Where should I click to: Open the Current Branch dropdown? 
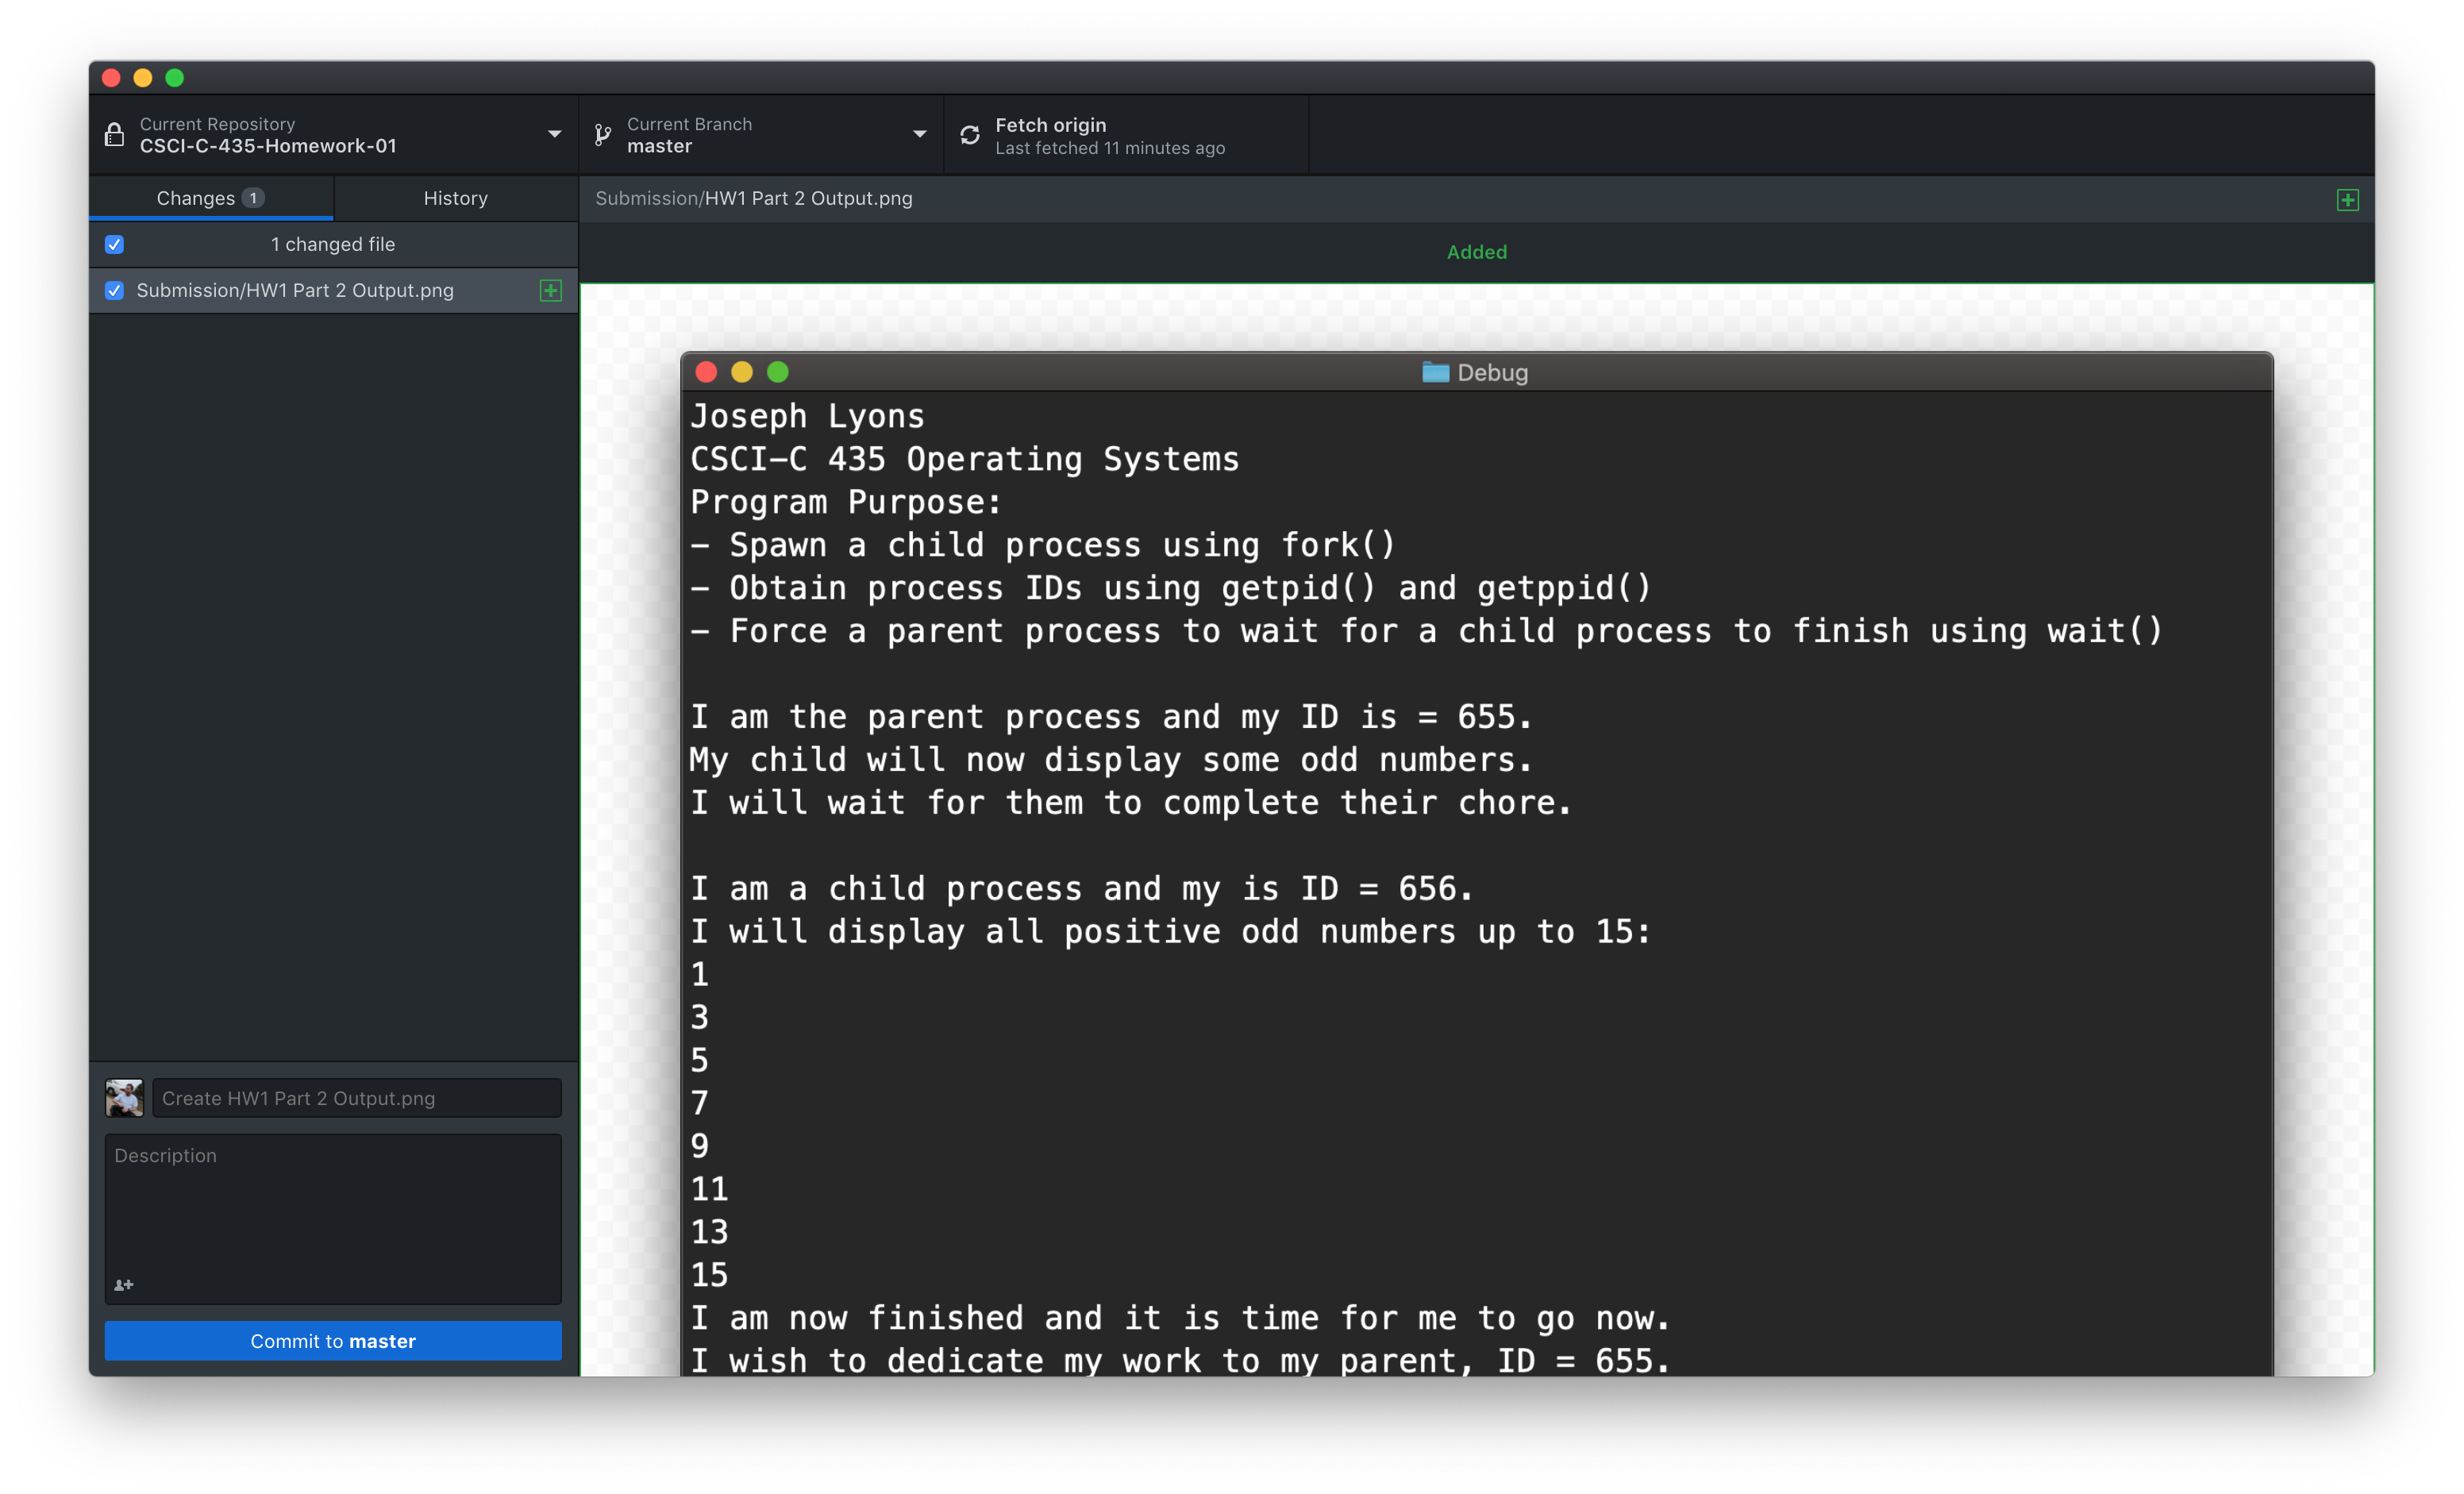pos(761,135)
